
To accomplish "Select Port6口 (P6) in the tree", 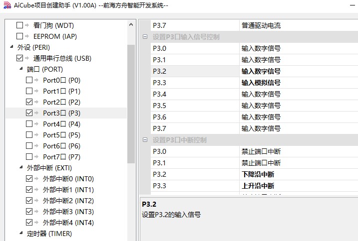I will [61, 146].
